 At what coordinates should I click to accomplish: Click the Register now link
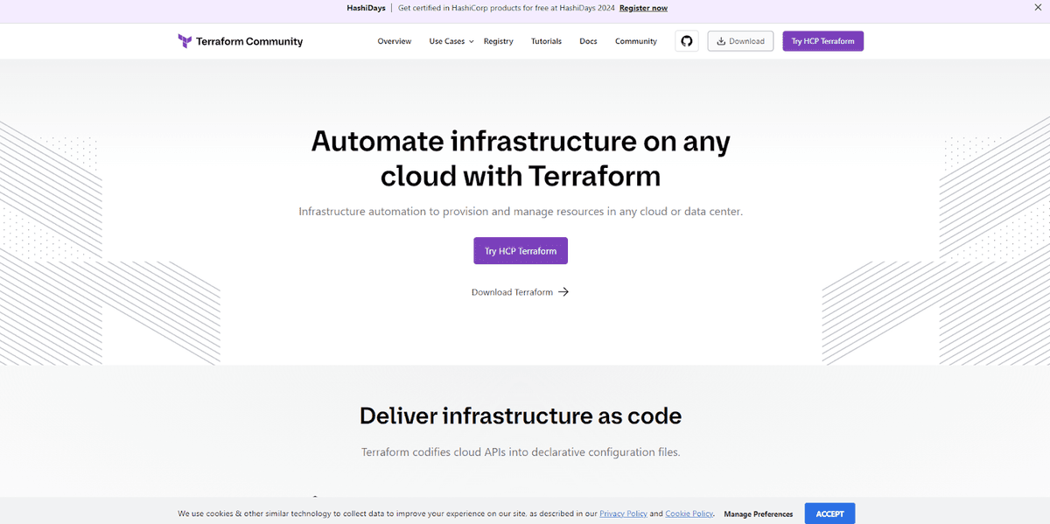pos(643,8)
